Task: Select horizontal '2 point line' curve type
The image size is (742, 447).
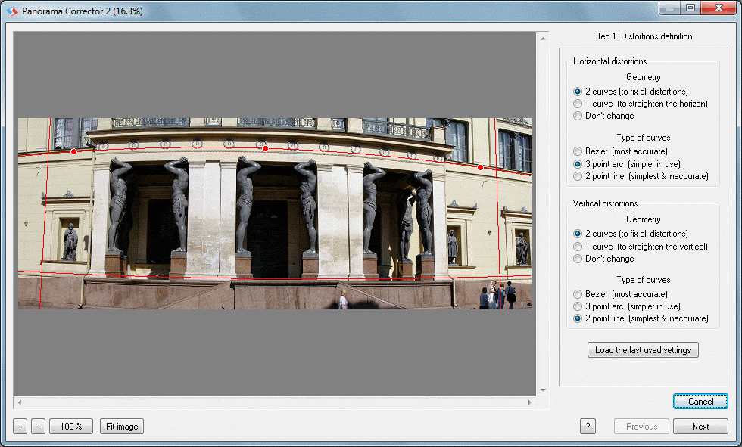Action: 578,176
